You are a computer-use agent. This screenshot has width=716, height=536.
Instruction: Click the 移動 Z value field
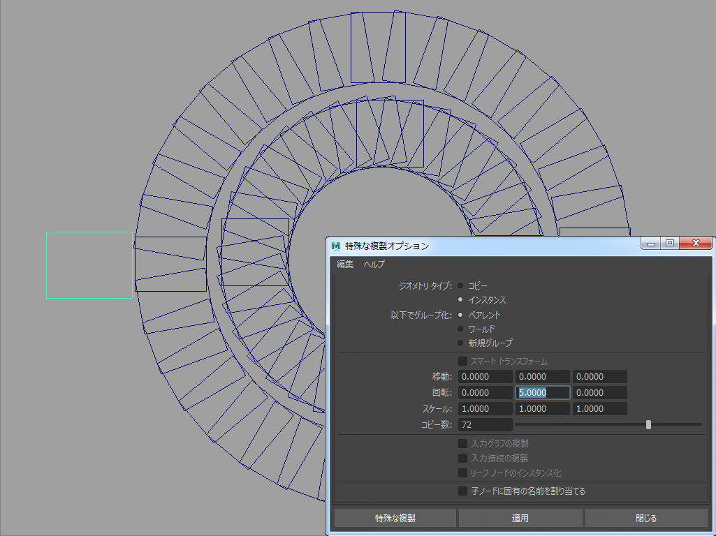(x=599, y=377)
